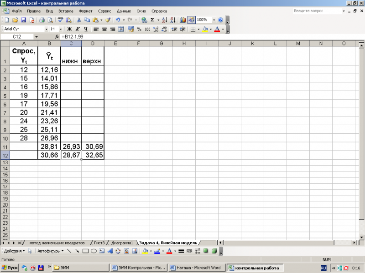Open the Формат menu

(x=85, y=11)
